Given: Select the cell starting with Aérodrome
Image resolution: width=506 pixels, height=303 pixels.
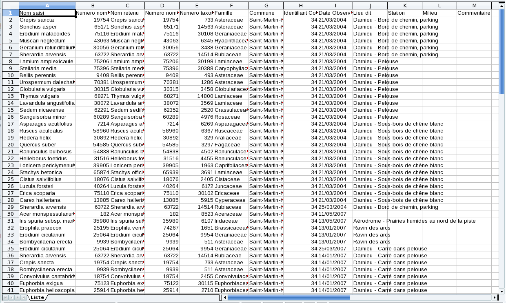Looking at the screenshot, I should point(388,221).
